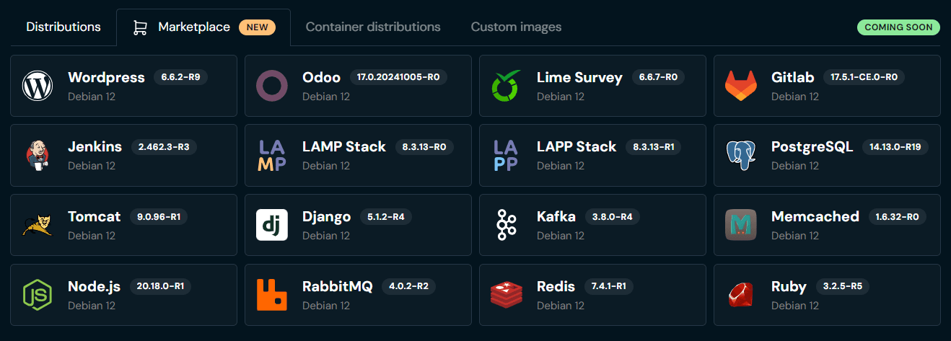This screenshot has width=951, height=341.
Task: Pick the LAPP Stack title text
Action: [577, 146]
